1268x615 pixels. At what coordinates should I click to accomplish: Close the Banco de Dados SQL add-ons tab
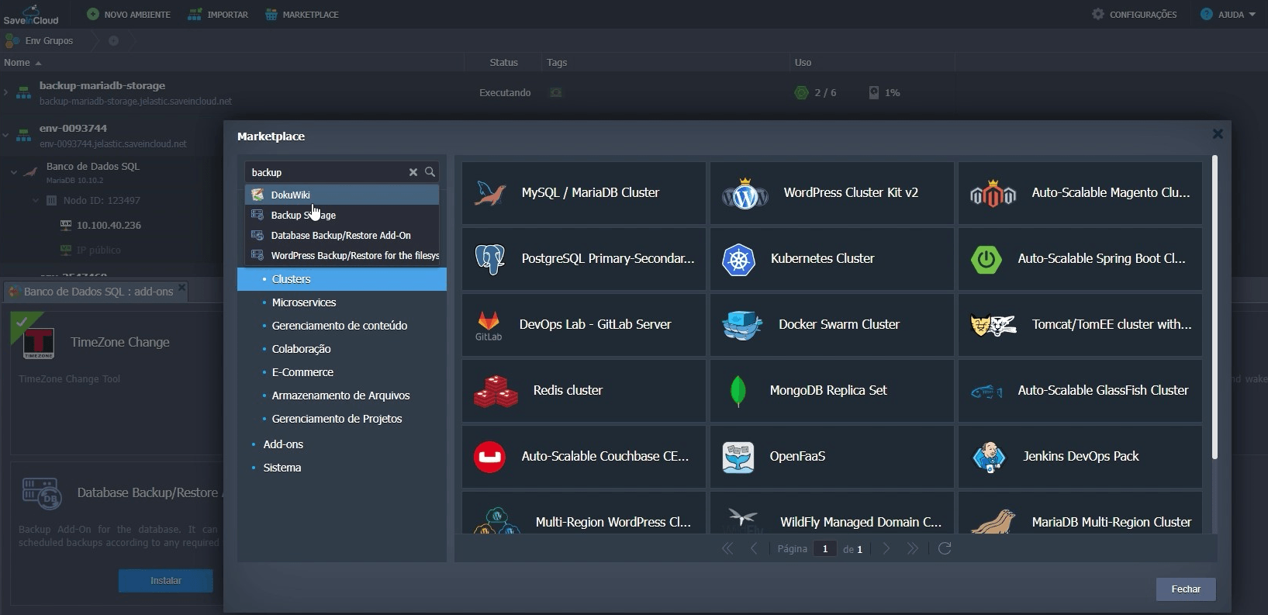pyautogui.click(x=181, y=287)
